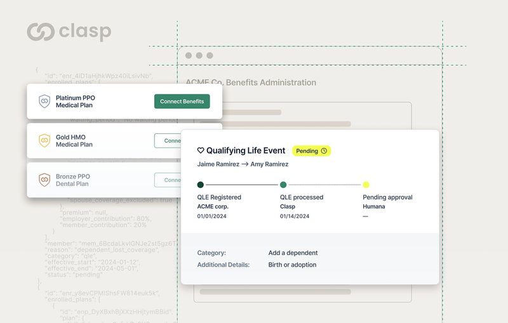Image resolution: width=508 pixels, height=323 pixels.
Task: Select the QLE processed timeline dot
Action: pyautogui.click(x=283, y=185)
